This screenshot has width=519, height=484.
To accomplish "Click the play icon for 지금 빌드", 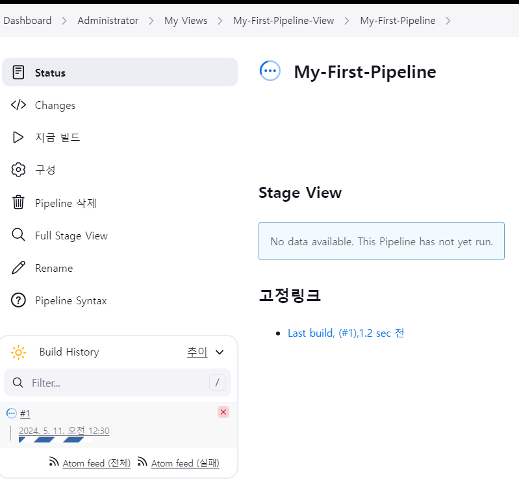I will (18, 138).
